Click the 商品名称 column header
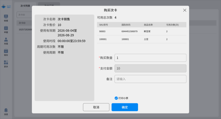221x119 pixels. (x=148, y=25)
